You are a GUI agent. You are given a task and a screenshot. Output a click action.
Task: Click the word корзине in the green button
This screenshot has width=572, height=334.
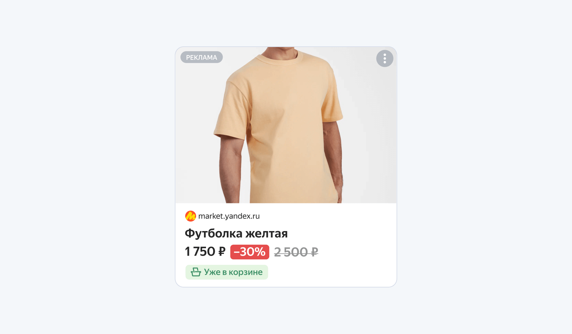coord(245,272)
